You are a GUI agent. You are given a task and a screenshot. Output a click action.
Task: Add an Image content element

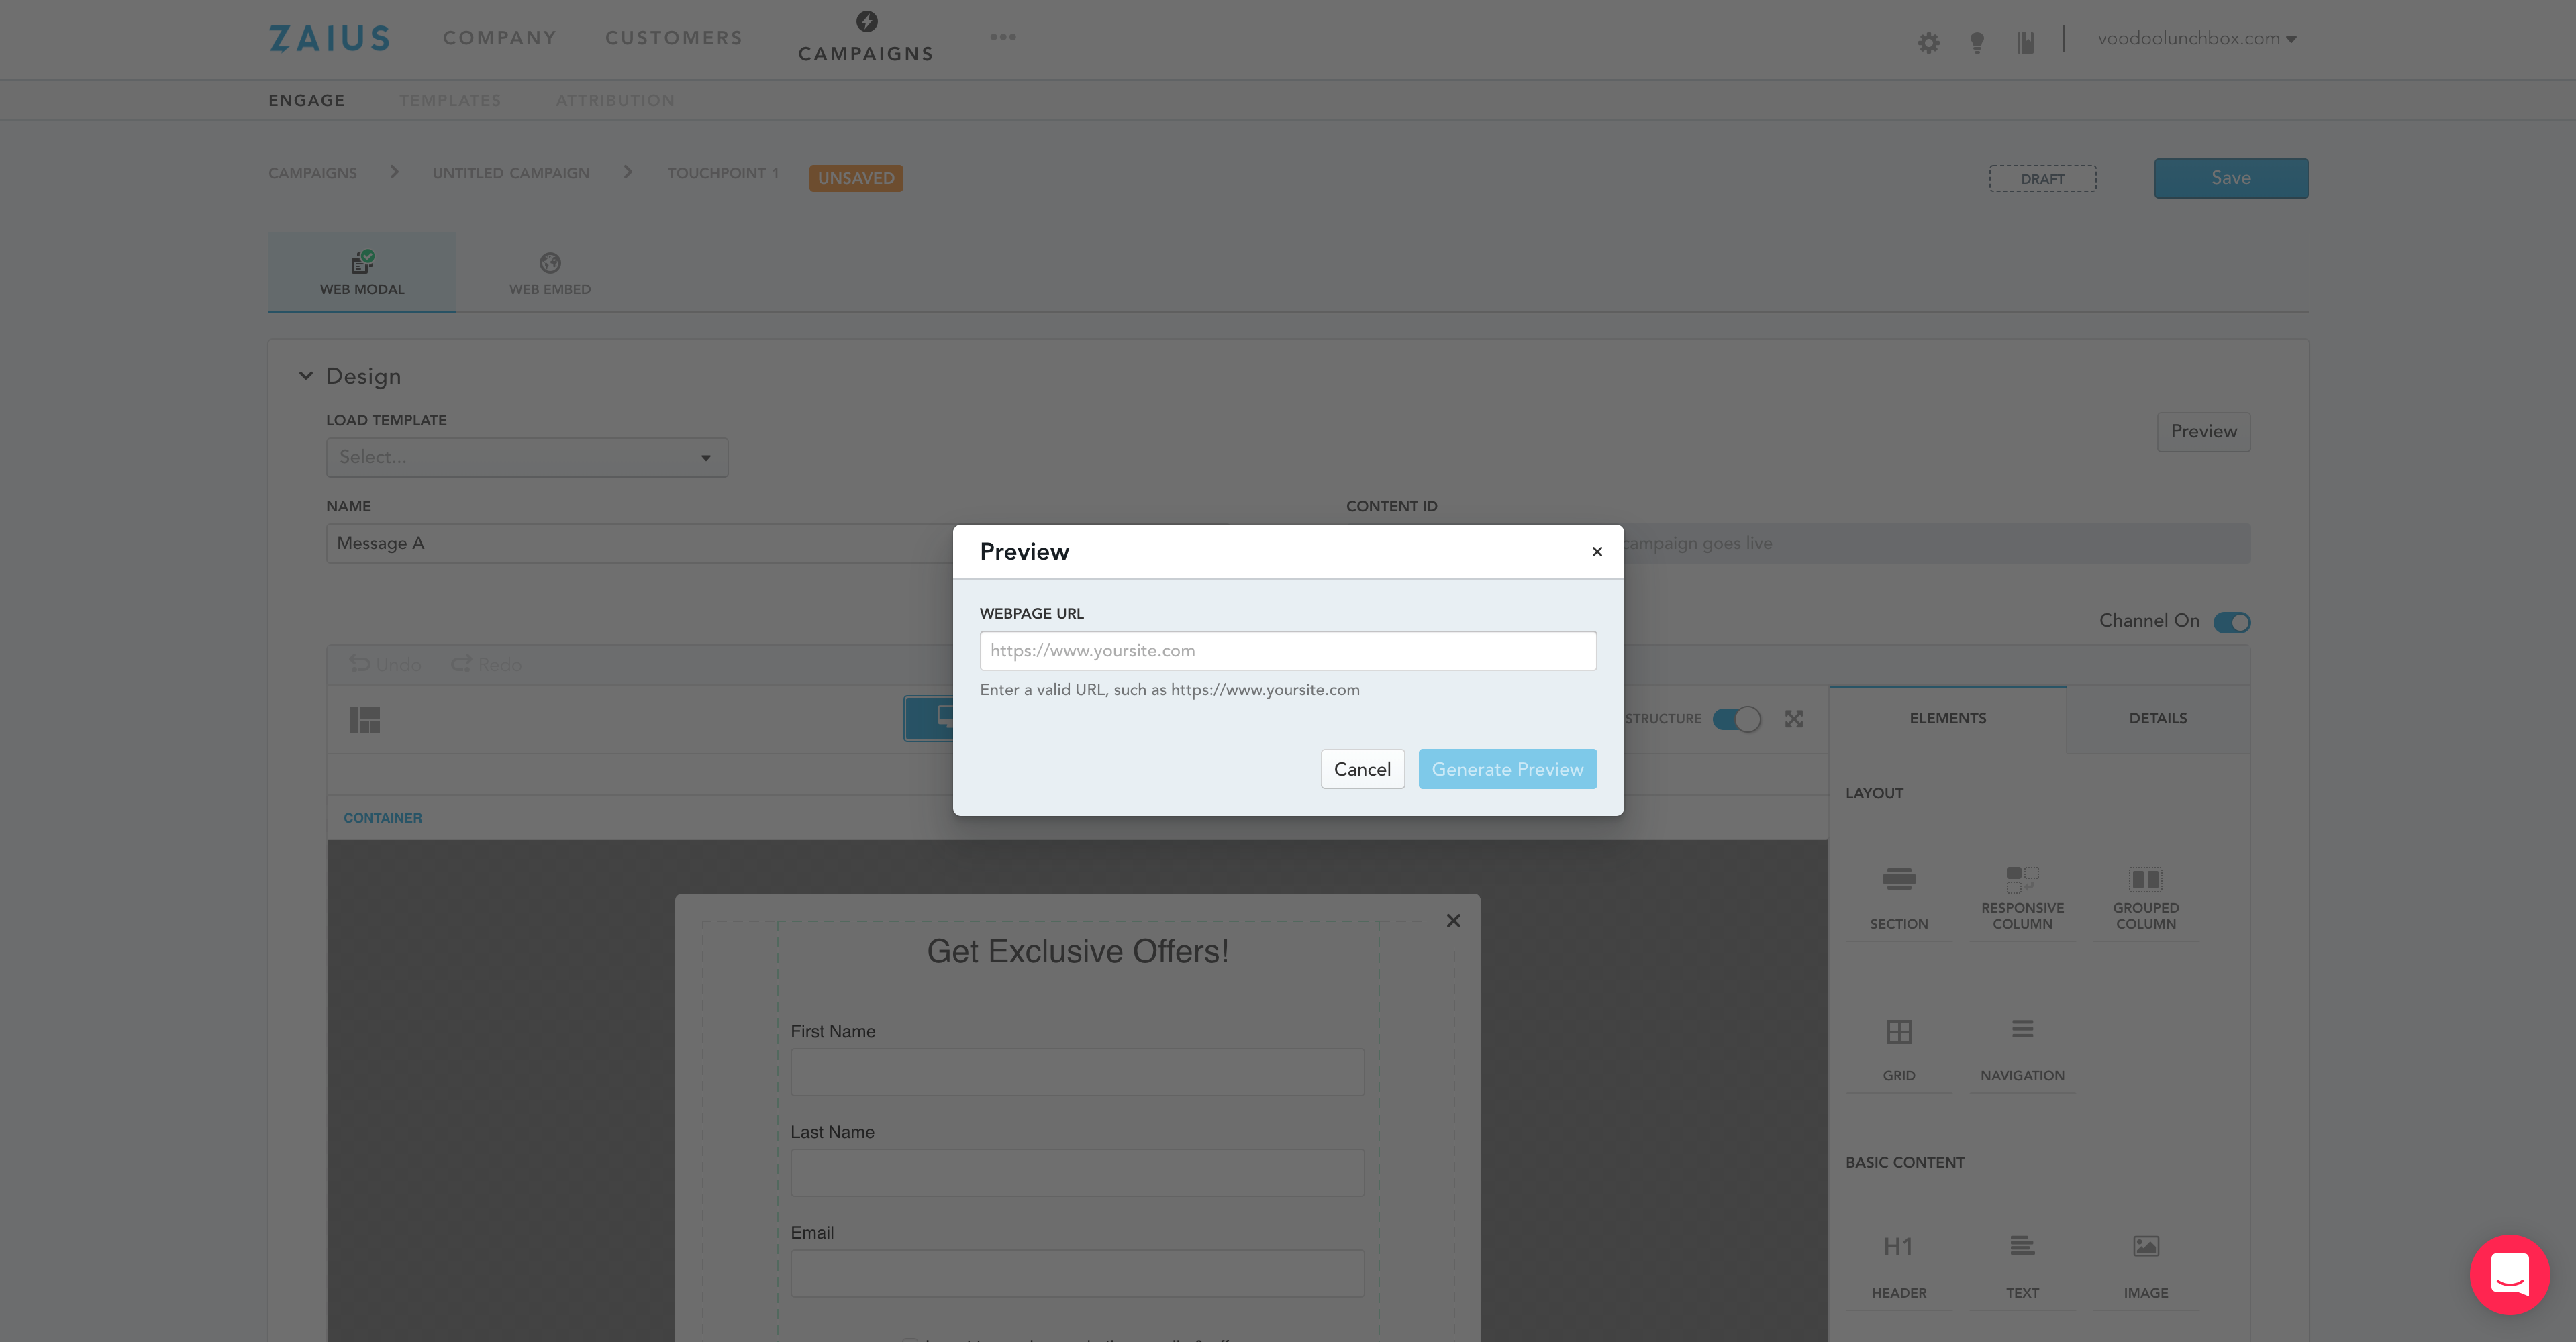tap(2146, 1266)
